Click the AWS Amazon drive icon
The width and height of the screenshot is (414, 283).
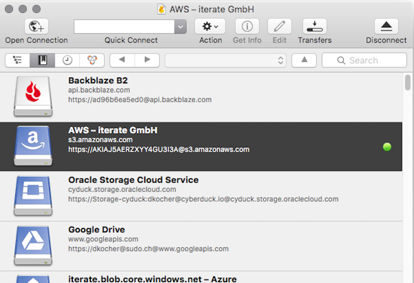tap(33, 146)
